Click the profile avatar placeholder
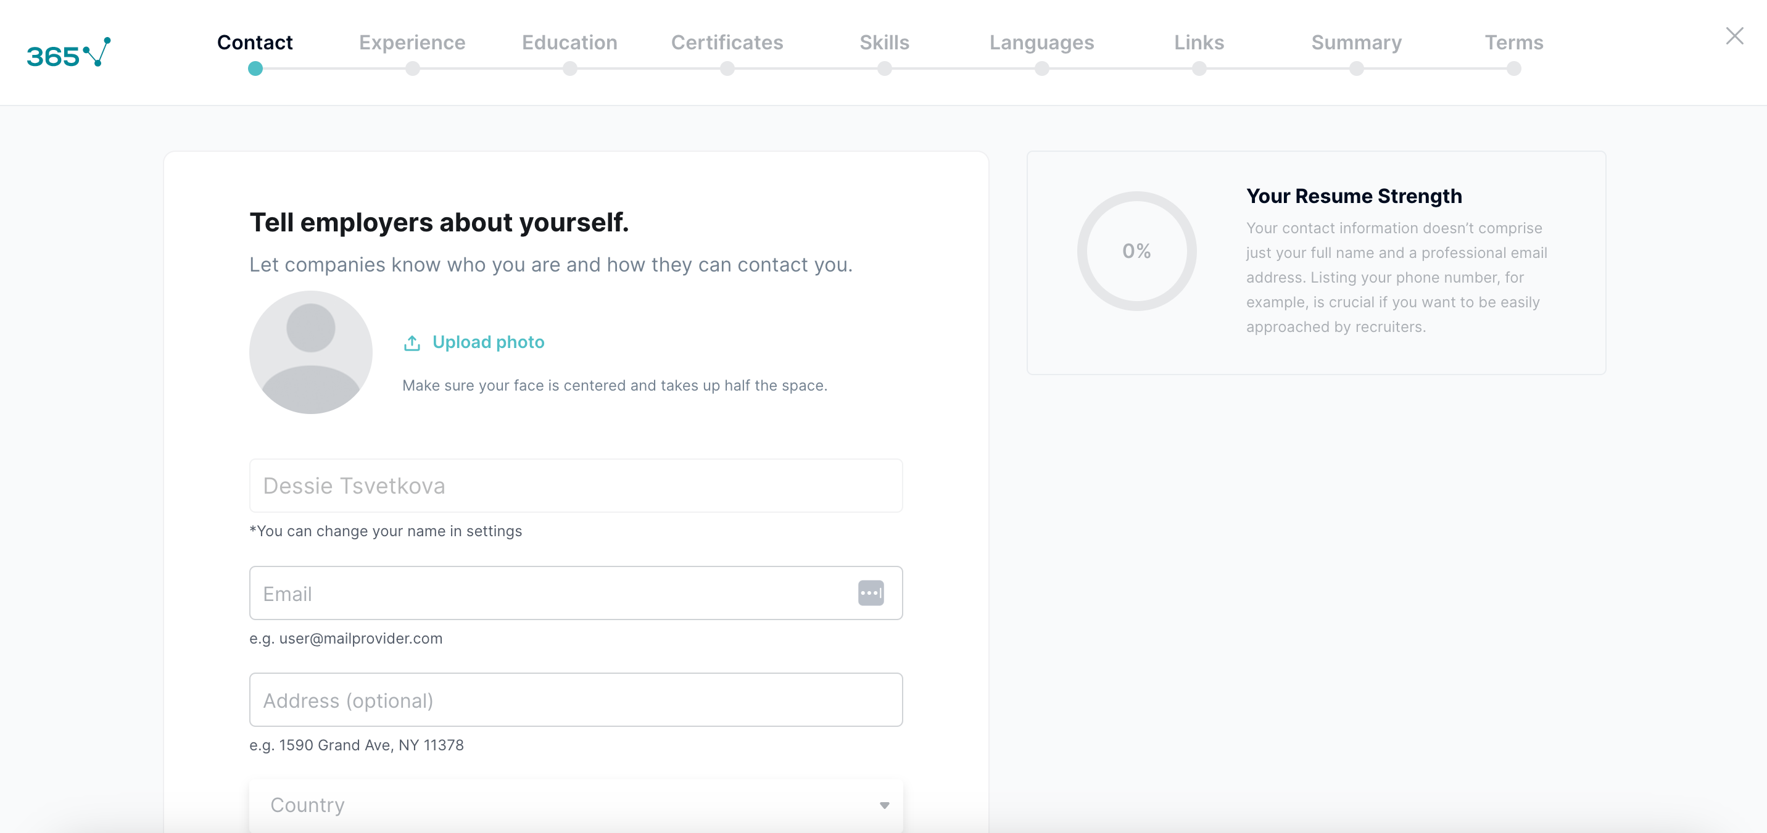The image size is (1767, 833). [x=311, y=352]
